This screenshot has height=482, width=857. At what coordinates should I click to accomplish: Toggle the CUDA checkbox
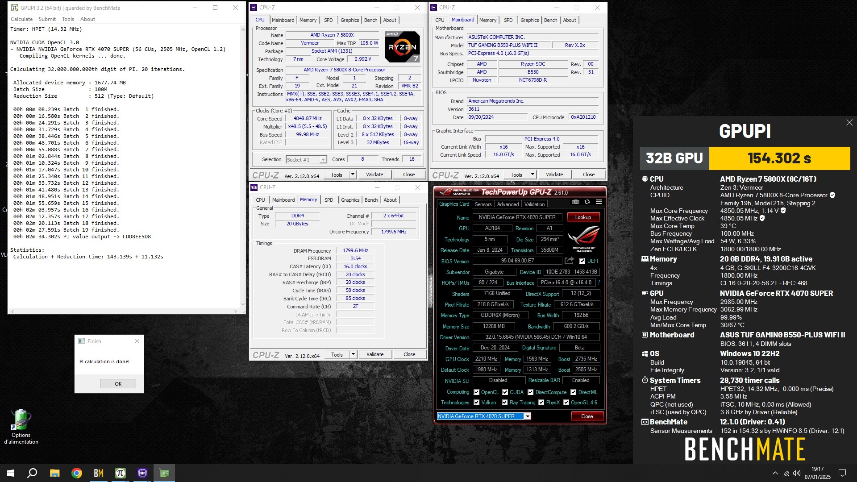pyautogui.click(x=505, y=392)
